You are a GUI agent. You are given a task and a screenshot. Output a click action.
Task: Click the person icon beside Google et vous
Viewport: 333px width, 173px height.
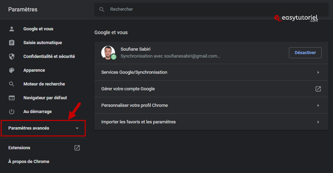[12, 29]
